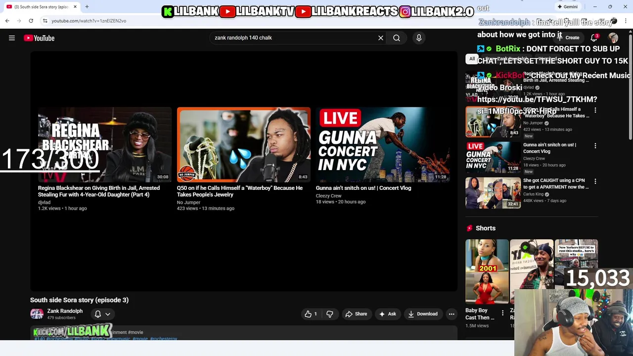Visit No Jumper channel under end screen
The image size is (633, 356).
[x=188, y=202]
